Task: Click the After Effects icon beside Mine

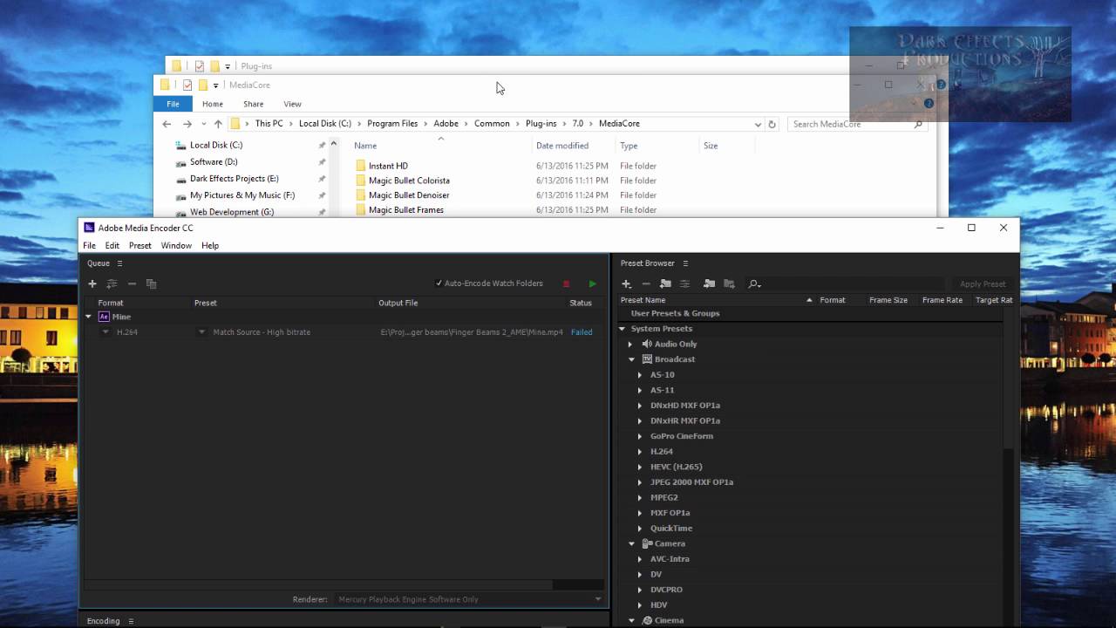Action: [x=104, y=317]
